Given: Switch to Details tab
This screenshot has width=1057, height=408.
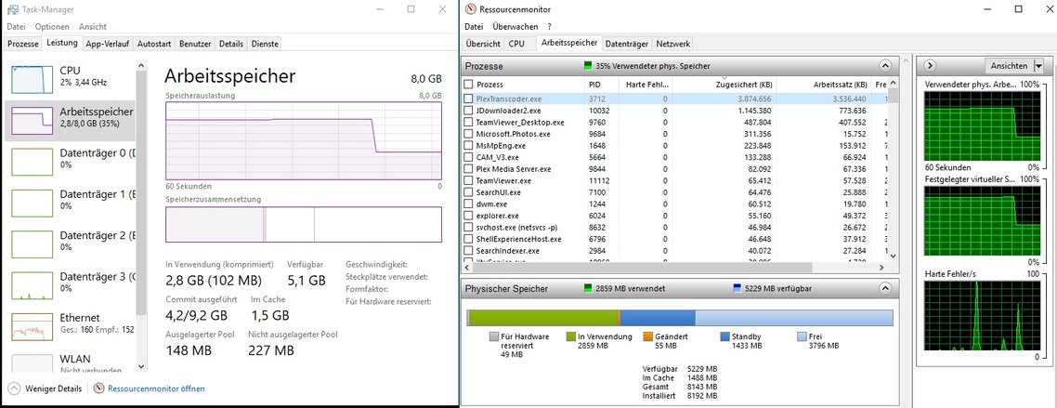Looking at the screenshot, I should click(230, 44).
